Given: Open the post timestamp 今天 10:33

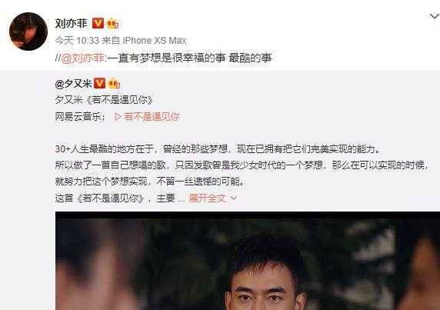Looking at the screenshot, I should coord(75,41).
